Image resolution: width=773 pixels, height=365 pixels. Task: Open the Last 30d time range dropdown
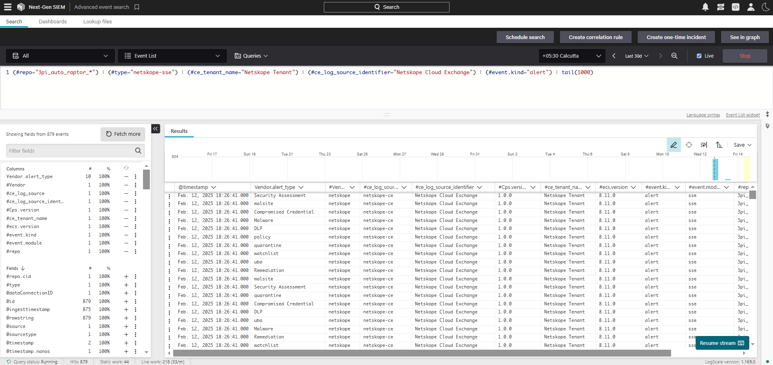pos(636,56)
